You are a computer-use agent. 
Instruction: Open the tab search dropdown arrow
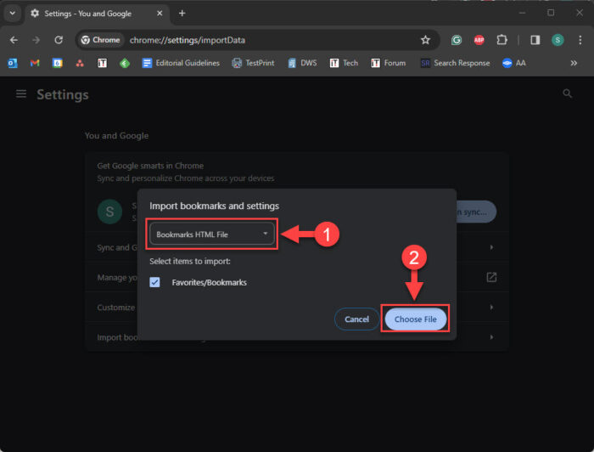point(13,14)
